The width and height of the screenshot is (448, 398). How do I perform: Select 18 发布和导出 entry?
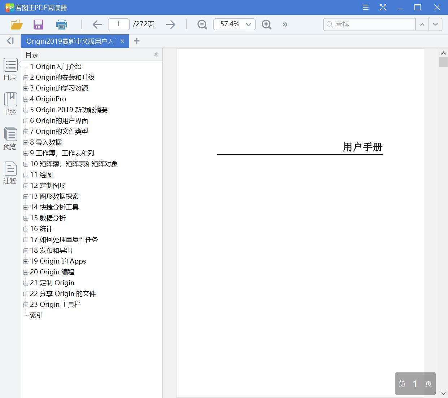pos(51,250)
